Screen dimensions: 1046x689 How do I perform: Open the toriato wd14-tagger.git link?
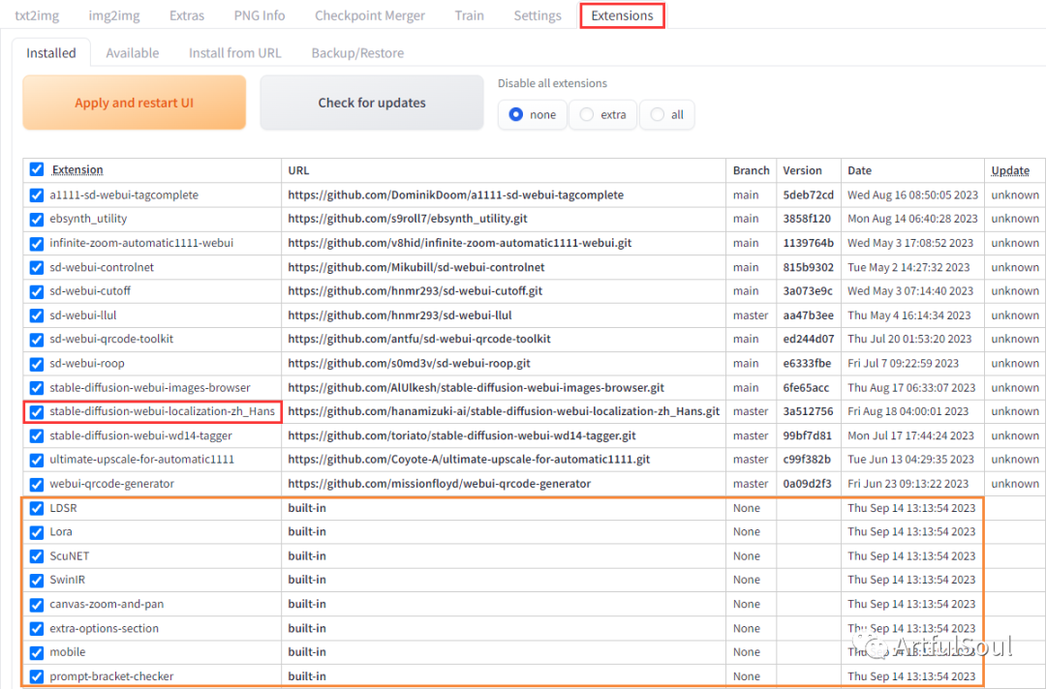click(x=462, y=435)
